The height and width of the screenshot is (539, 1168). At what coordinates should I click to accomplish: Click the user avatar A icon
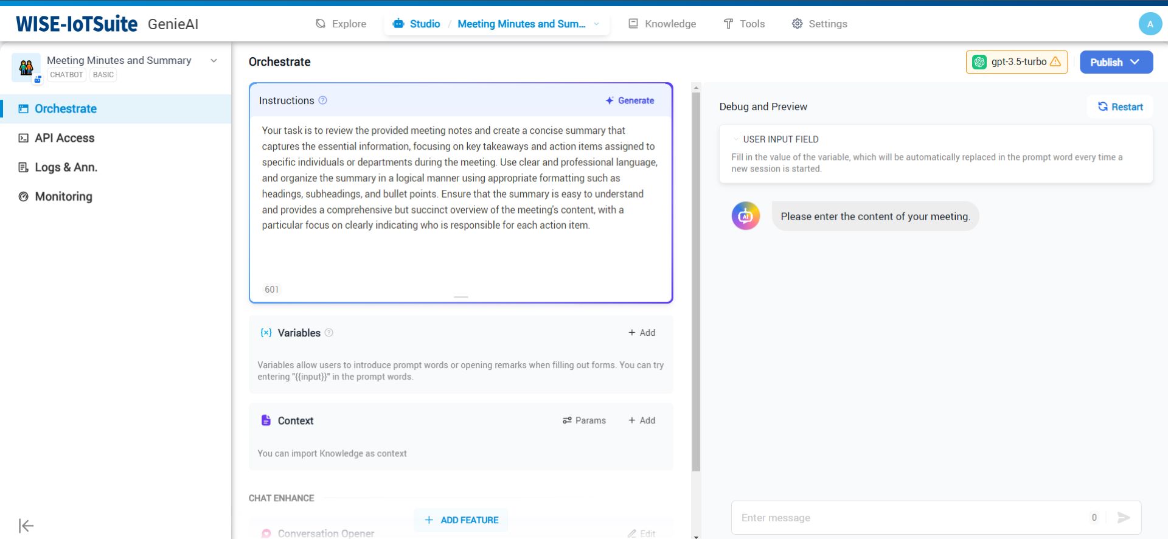[1150, 24]
